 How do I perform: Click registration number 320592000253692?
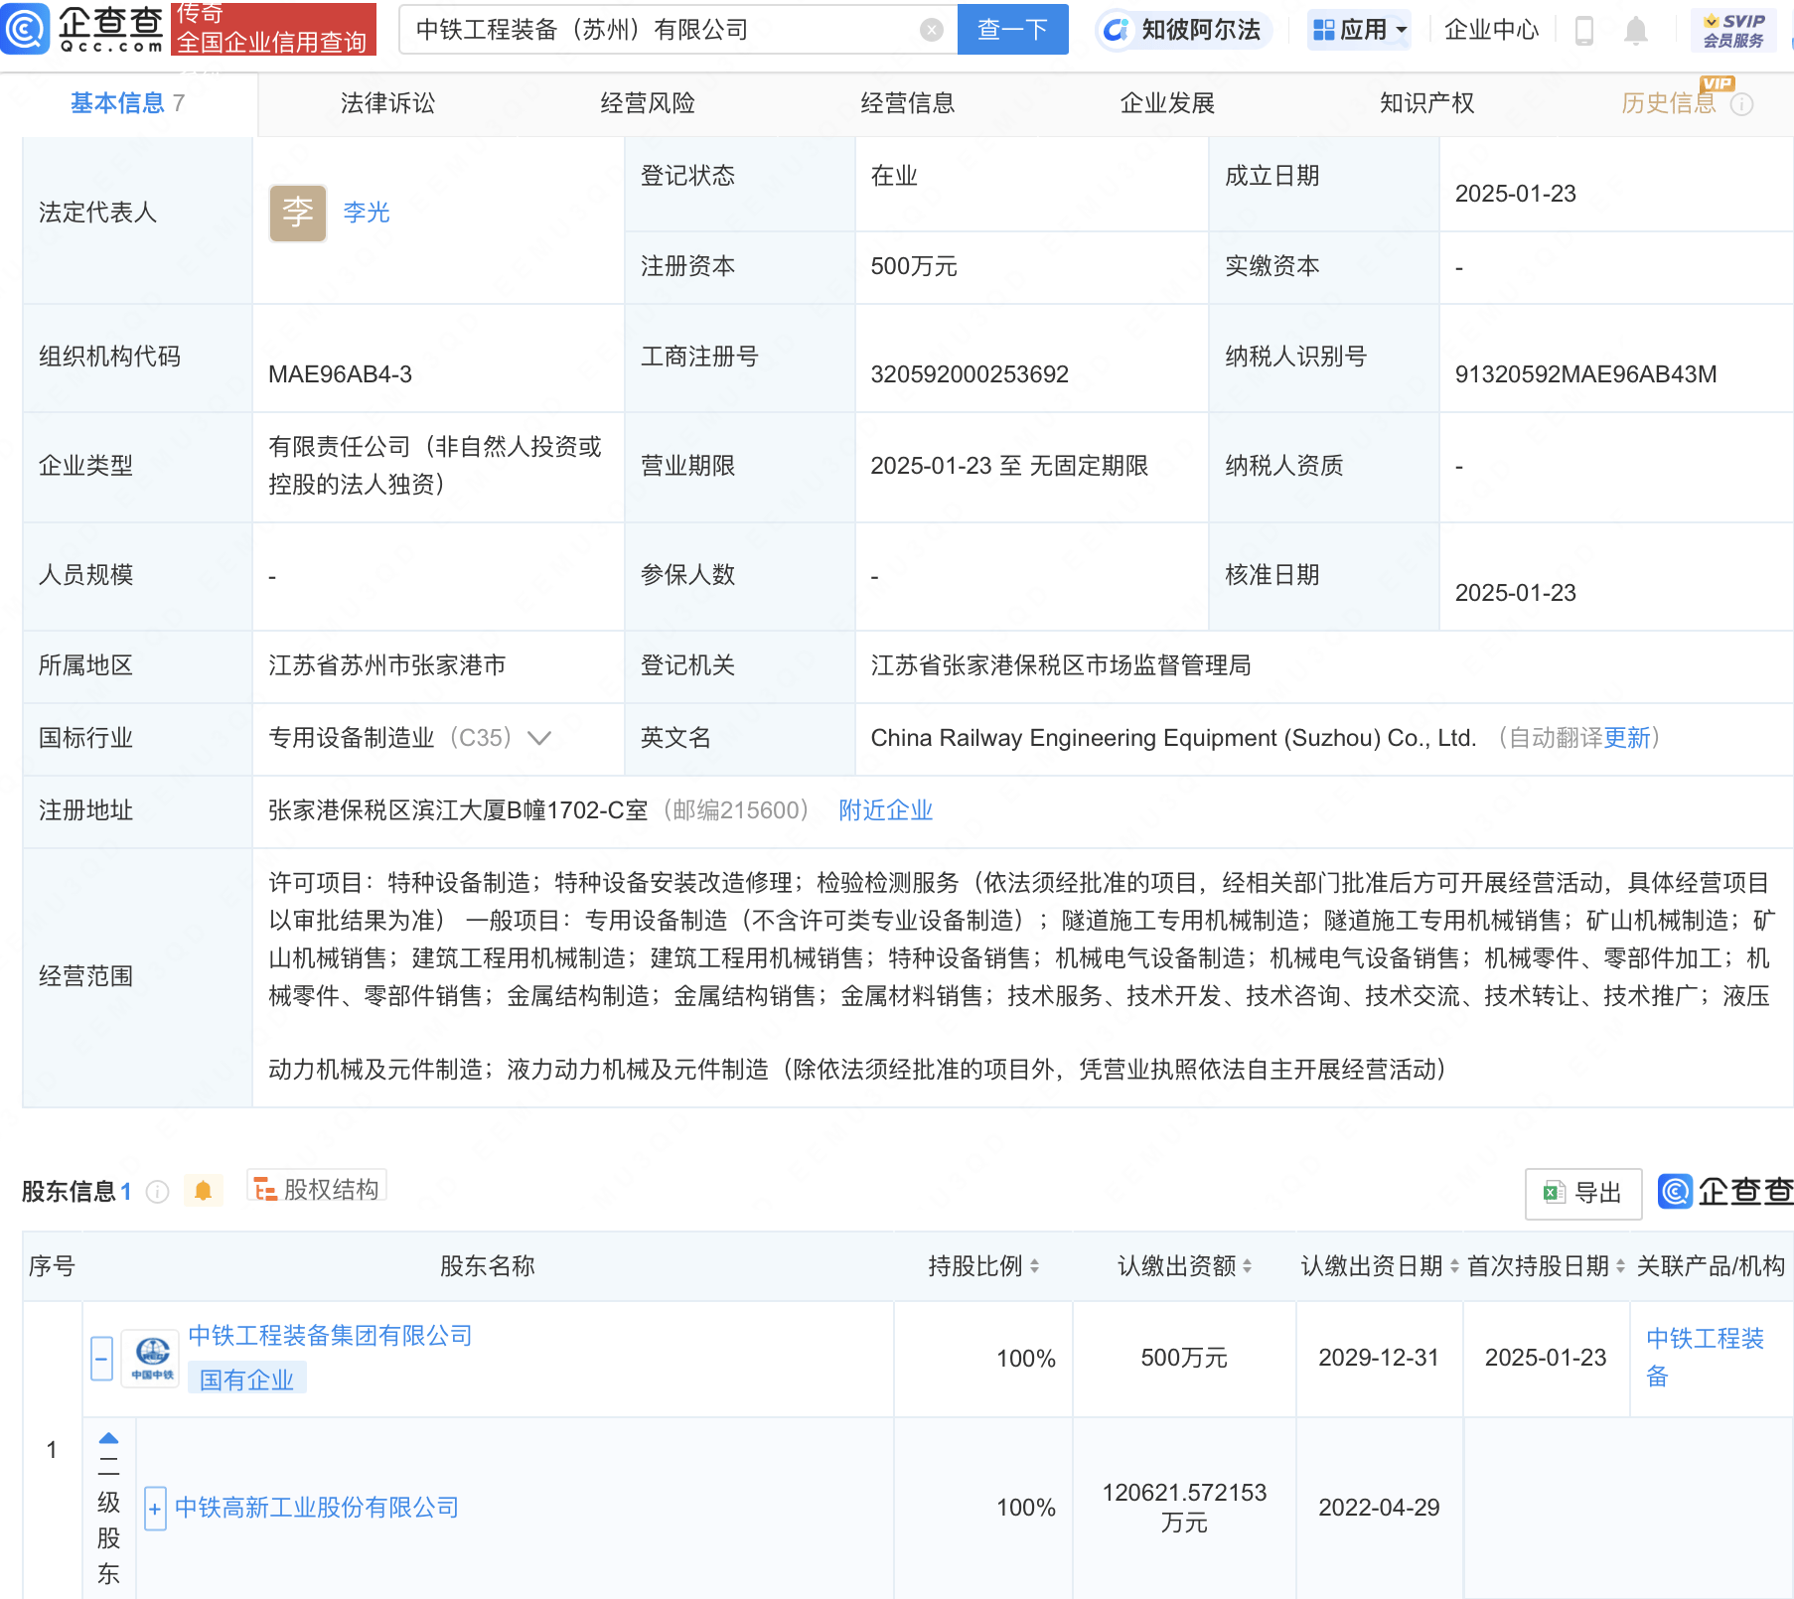(970, 374)
